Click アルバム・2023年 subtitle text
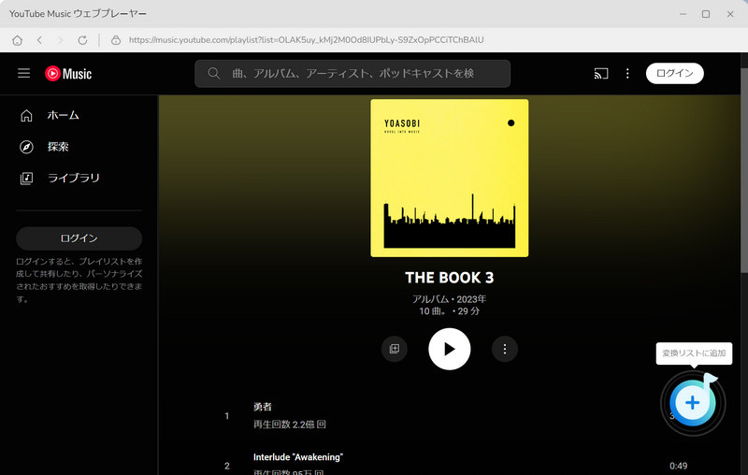Viewport: 748px width, 475px height. click(450, 299)
